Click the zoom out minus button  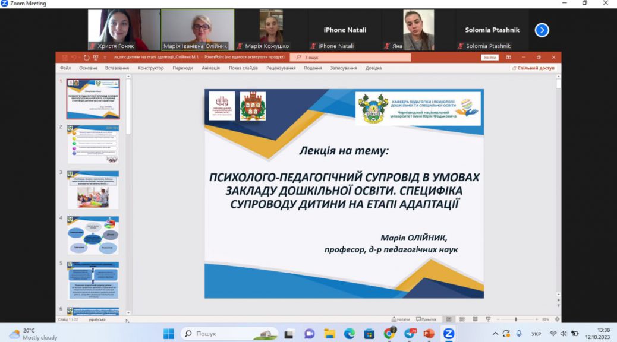(x=498, y=319)
